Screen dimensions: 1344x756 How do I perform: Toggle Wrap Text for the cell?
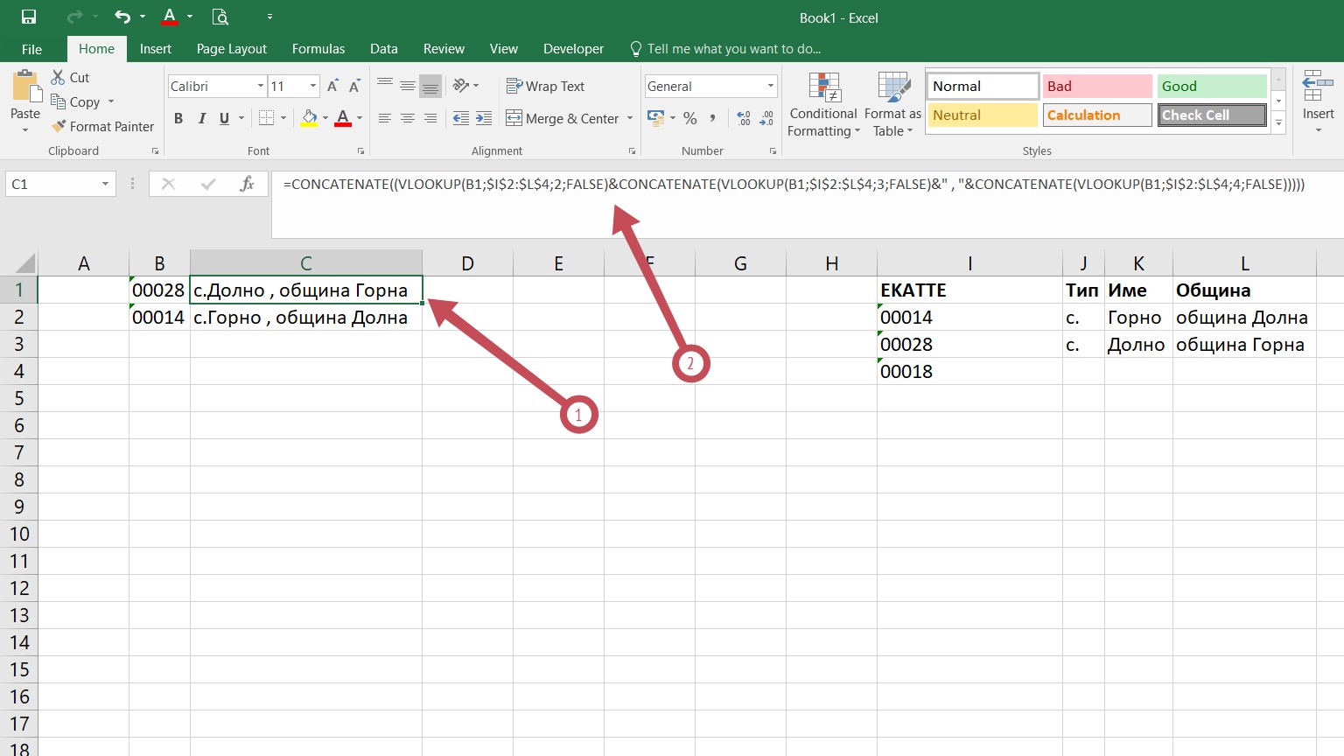(x=545, y=86)
